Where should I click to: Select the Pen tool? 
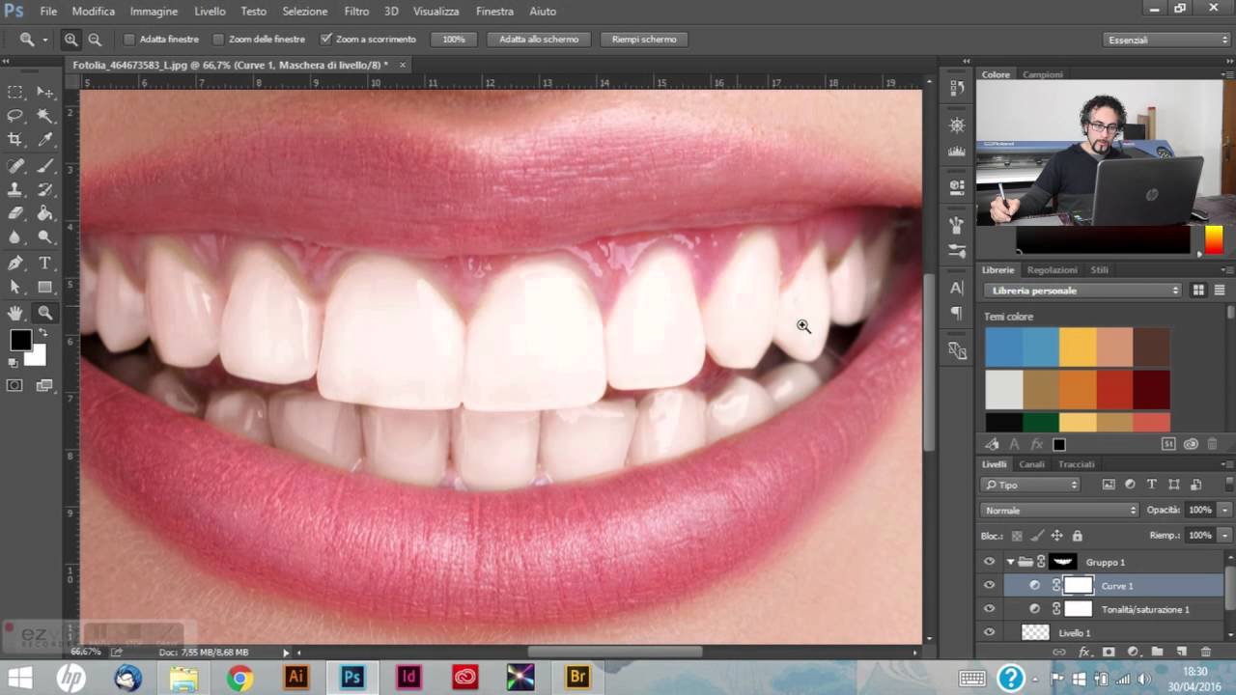click(15, 263)
